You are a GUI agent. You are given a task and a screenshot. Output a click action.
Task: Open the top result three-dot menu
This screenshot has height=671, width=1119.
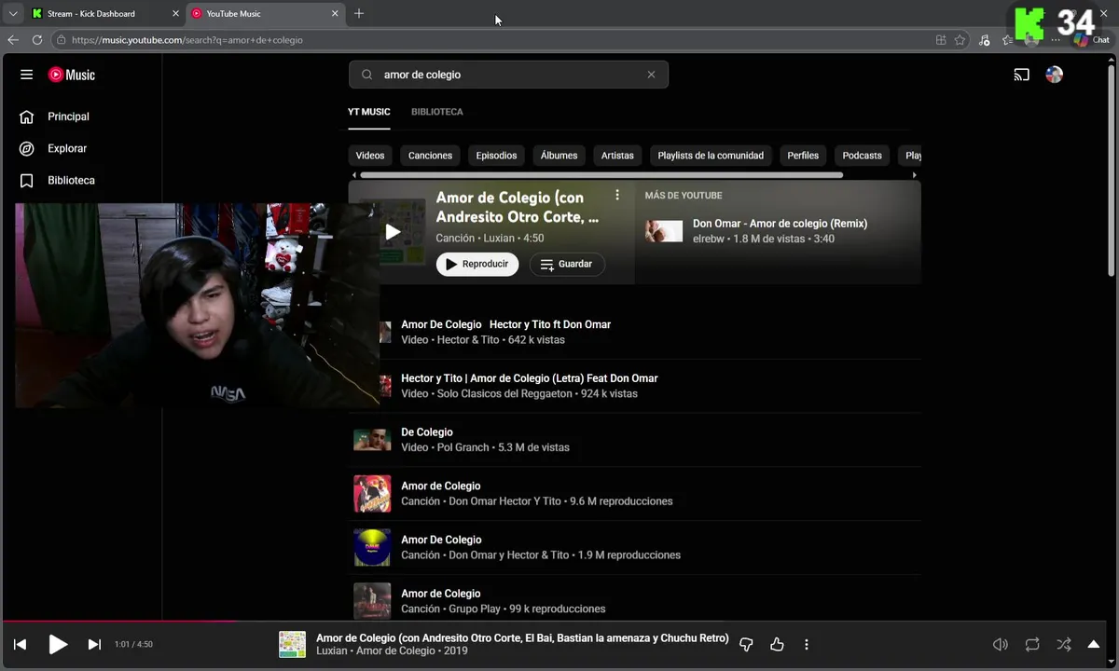pyautogui.click(x=616, y=195)
